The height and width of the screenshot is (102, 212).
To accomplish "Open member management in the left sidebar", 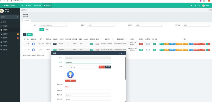I will click(x=10, y=30).
